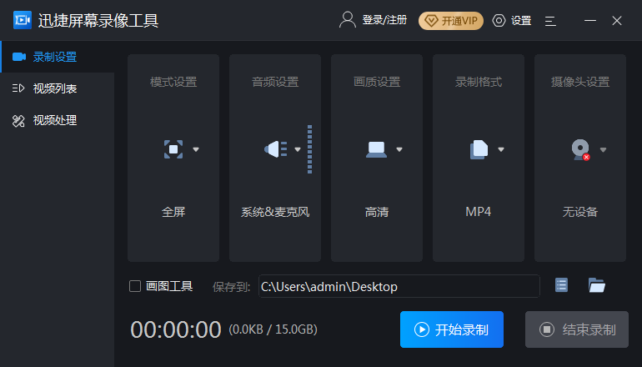Expand the 录制格式 dropdown arrow

click(x=501, y=149)
